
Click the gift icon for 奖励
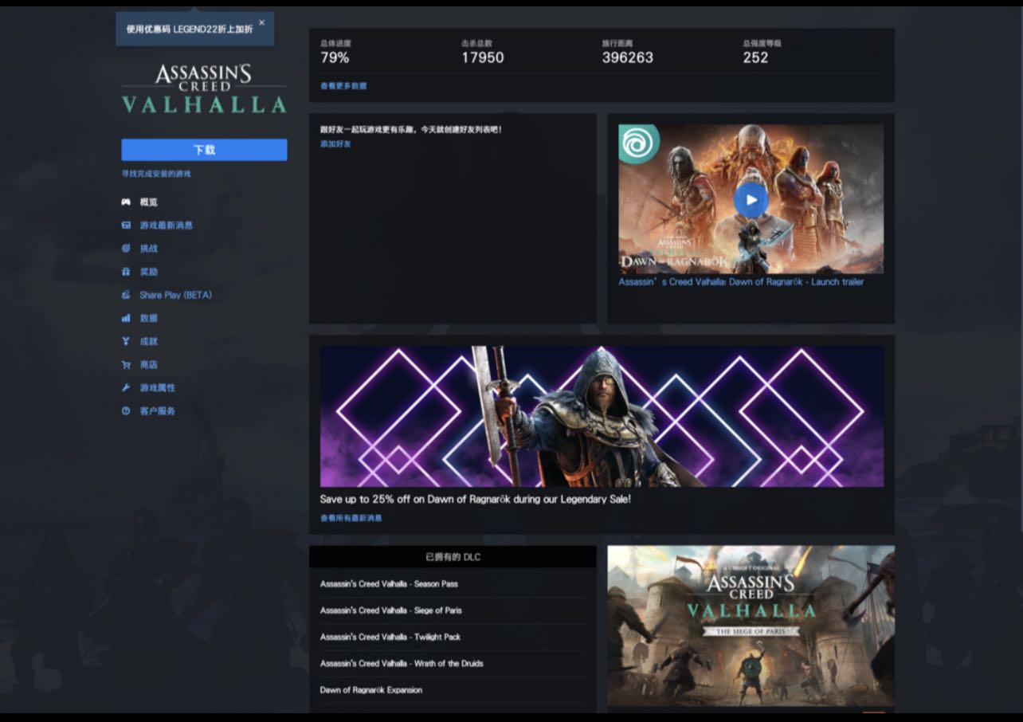tap(126, 272)
